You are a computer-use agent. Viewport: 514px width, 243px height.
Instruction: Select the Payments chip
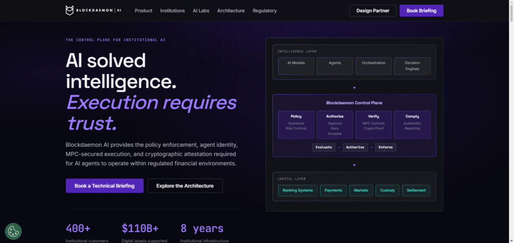click(333, 190)
